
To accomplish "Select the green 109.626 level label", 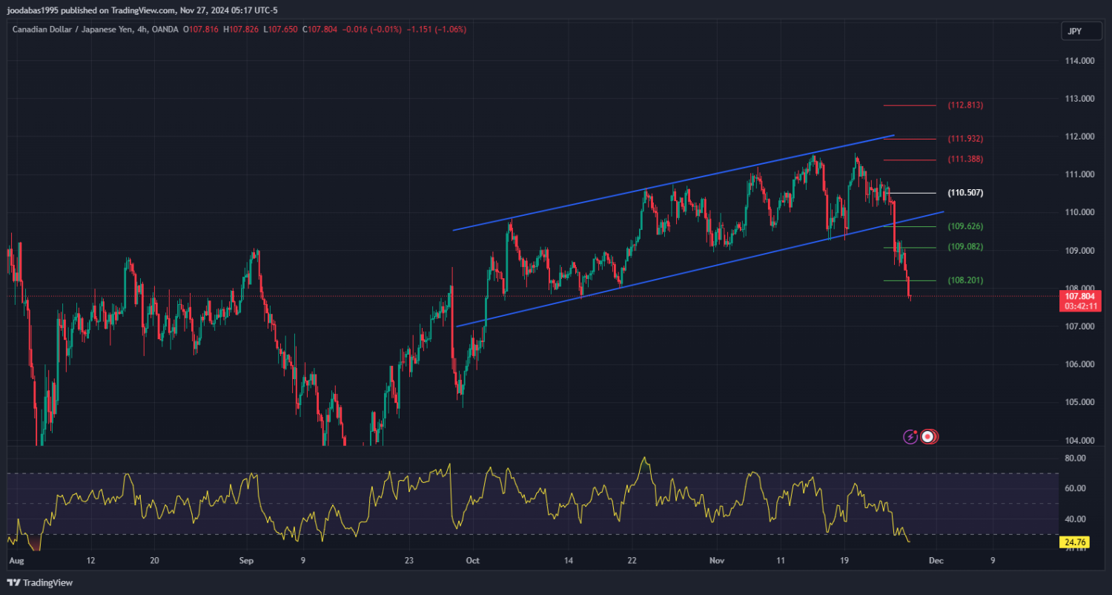I will pyautogui.click(x=965, y=226).
